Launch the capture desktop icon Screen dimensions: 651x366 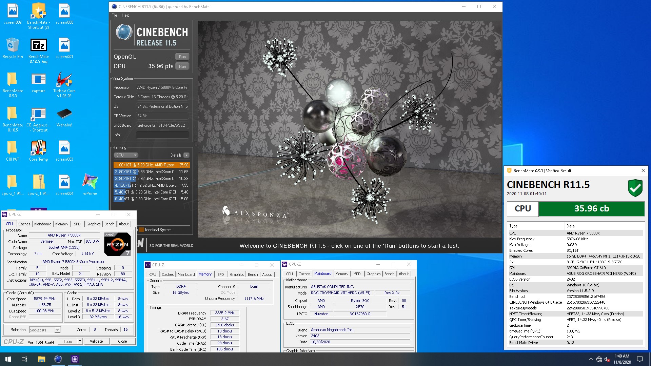[38, 83]
